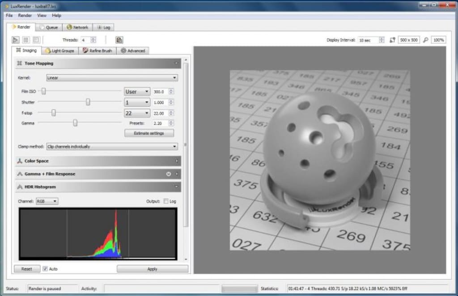
Task: Toggle the Gamma + Film Response power button
Action: [169, 173]
